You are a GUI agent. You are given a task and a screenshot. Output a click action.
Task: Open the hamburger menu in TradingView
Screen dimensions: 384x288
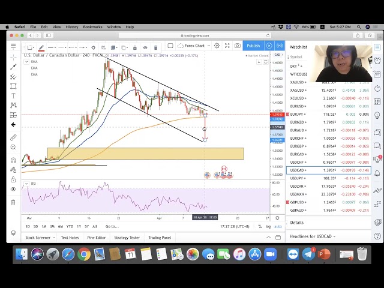tap(13, 46)
